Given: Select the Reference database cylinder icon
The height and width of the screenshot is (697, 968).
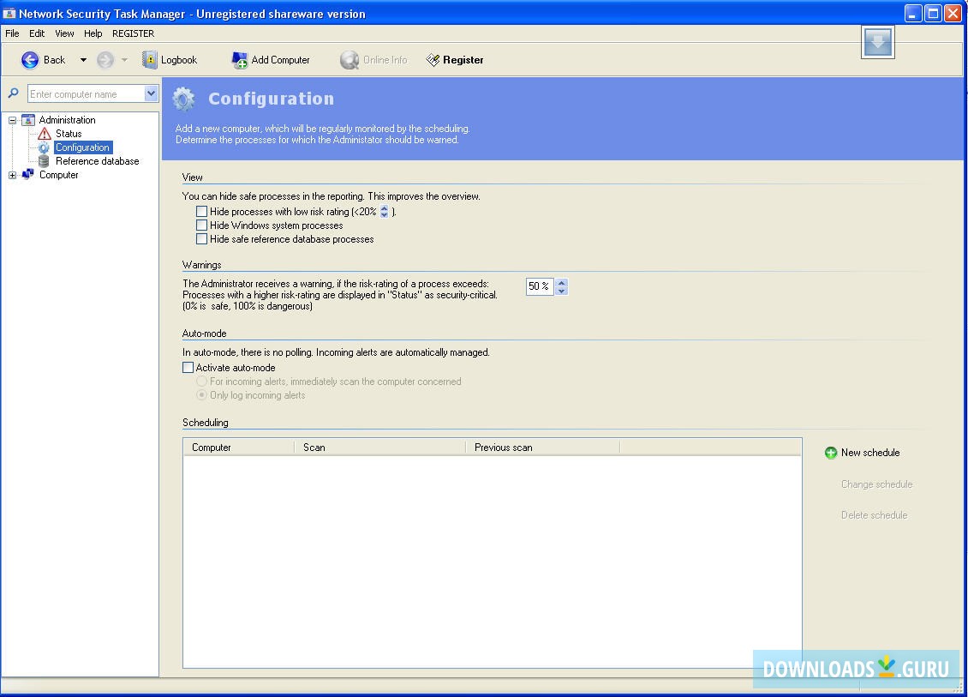Looking at the screenshot, I should (44, 161).
